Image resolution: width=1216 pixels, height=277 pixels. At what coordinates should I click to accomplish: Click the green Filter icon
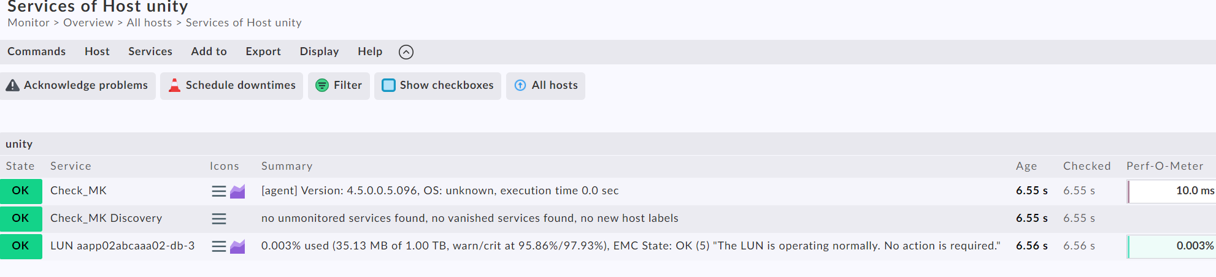pos(322,86)
